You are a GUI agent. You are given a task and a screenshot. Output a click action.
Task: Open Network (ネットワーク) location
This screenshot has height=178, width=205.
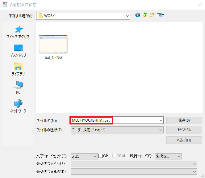pyautogui.click(x=18, y=106)
